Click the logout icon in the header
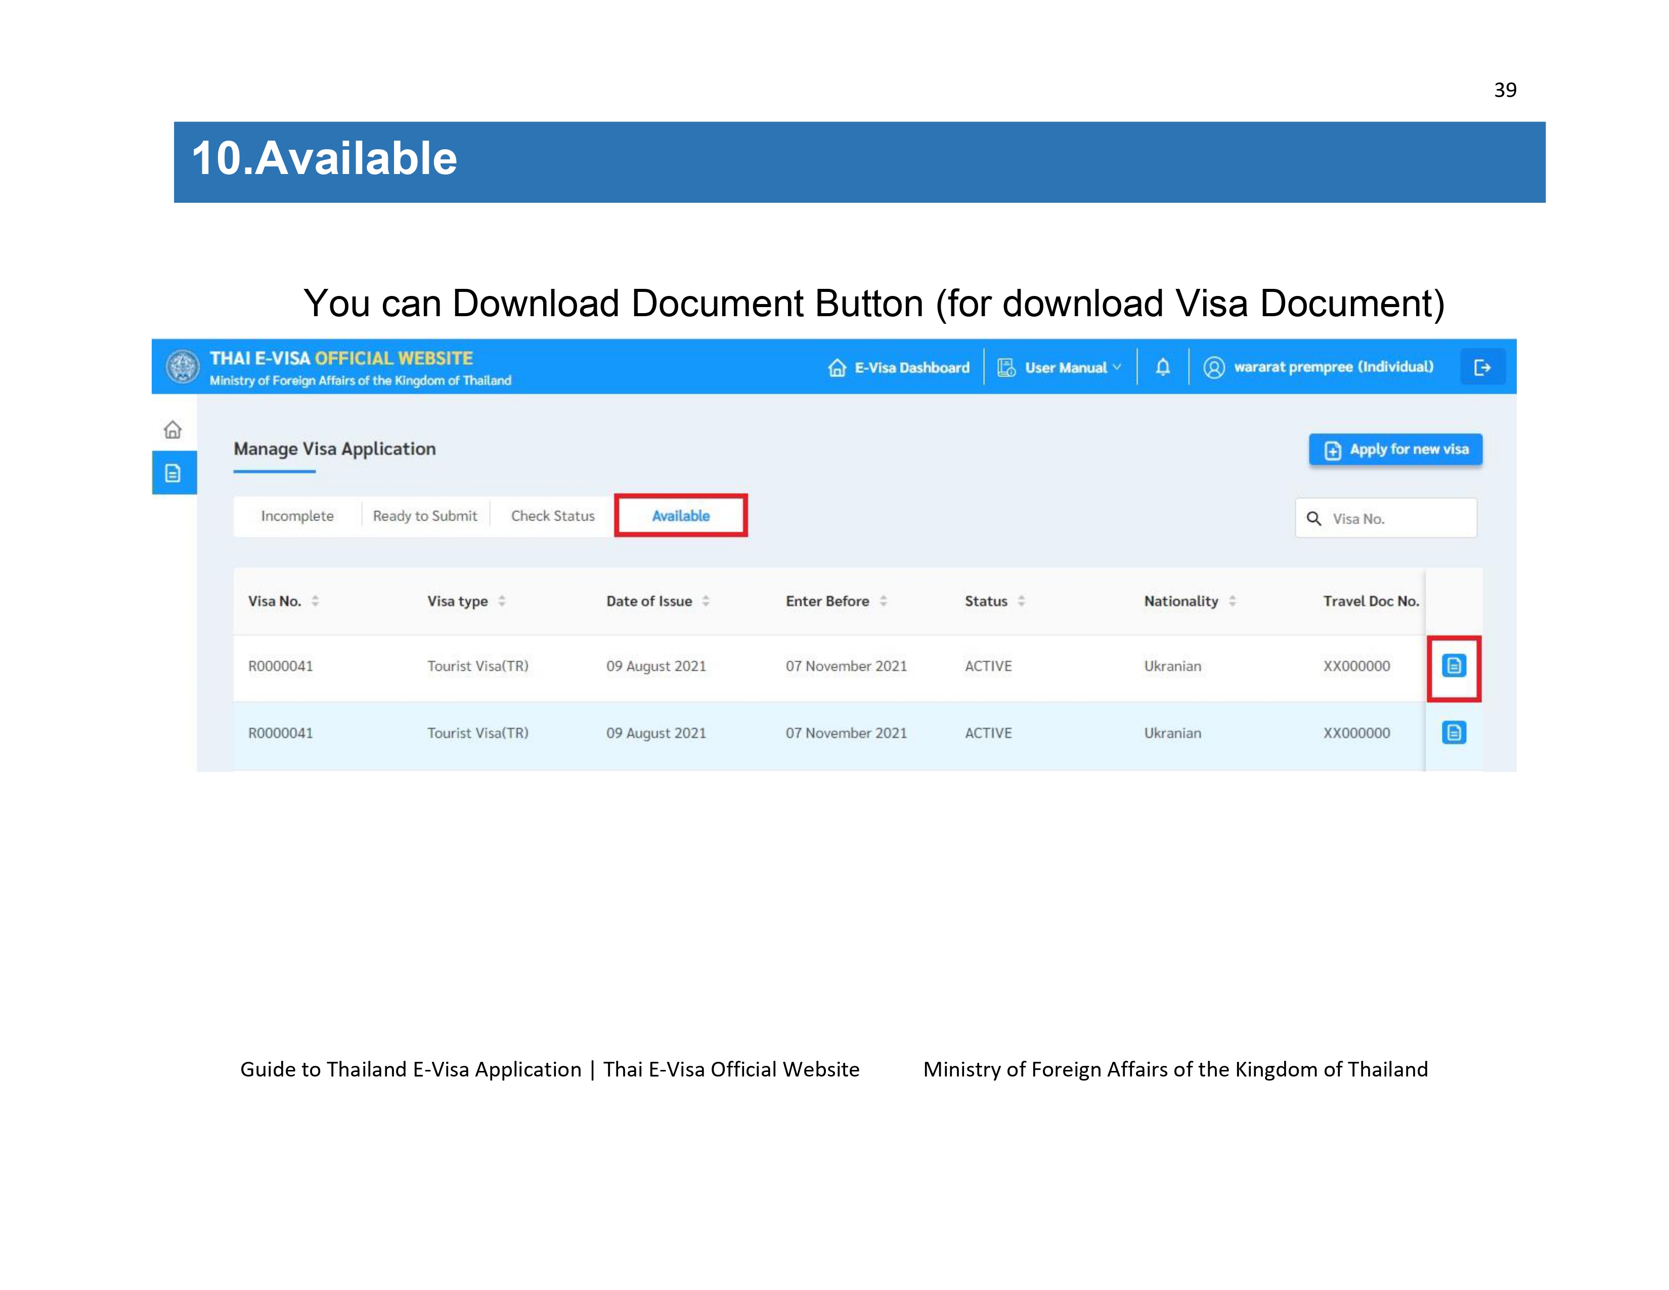Image resolution: width=1669 pixels, height=1290 pixels. (x=1482, y=368)
